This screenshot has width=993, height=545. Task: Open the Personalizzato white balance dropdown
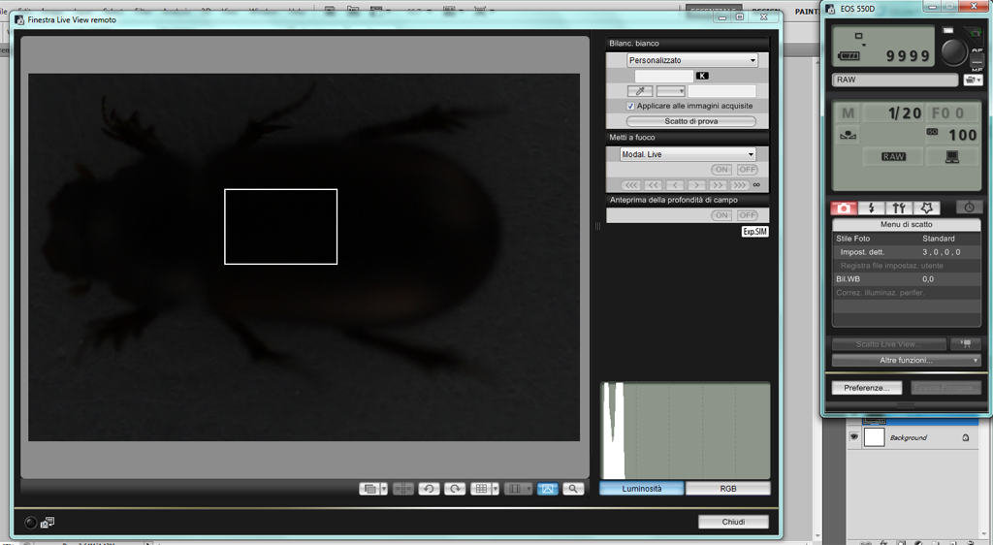(691, 60)
